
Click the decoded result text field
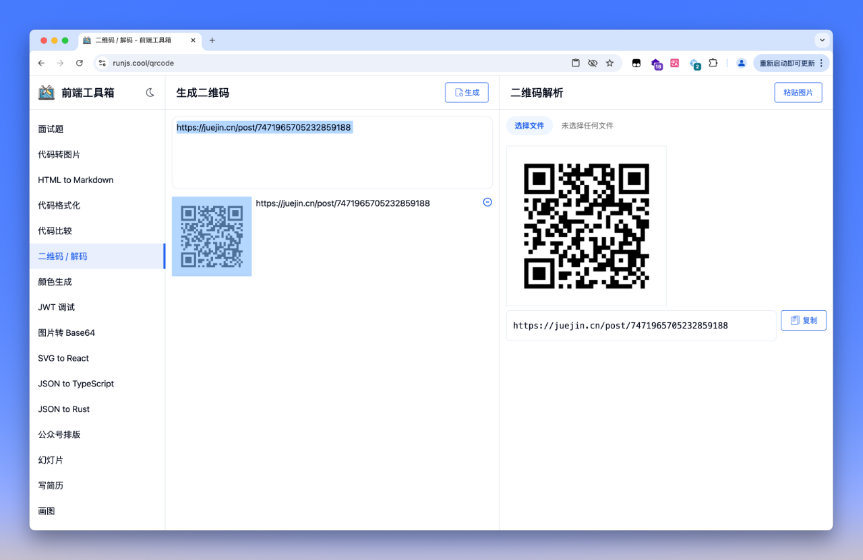pyautogui.click(x=641, y=326)
